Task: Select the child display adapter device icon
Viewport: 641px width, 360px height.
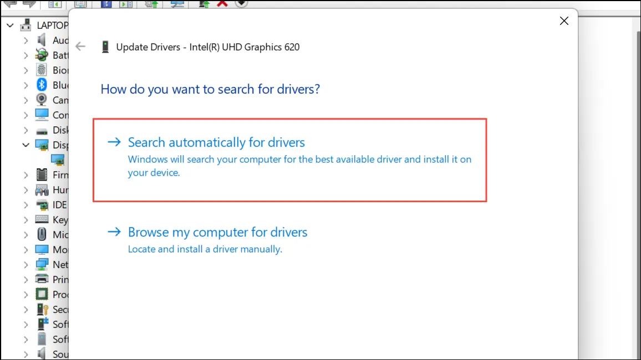Action: click(57, 160)
